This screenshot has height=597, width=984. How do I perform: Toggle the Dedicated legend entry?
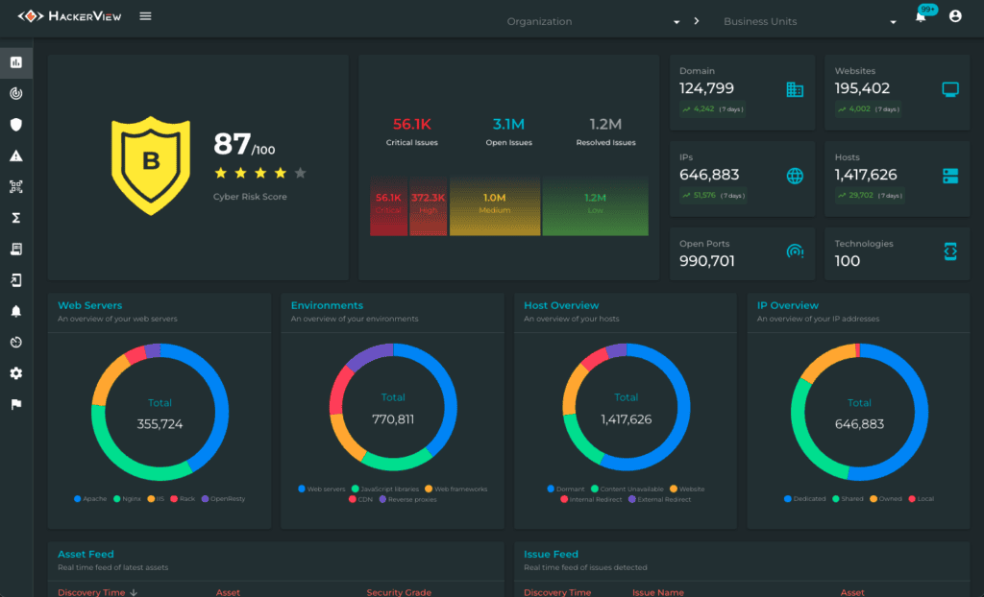(804, 499)
